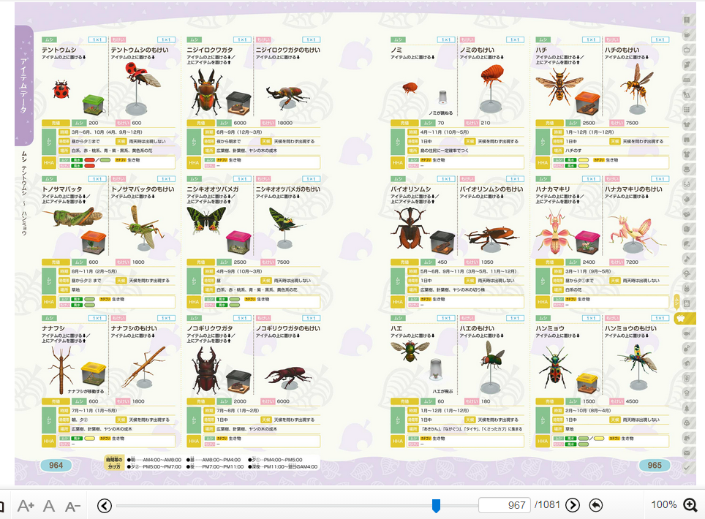The image size is (705, 519).
Task: Click the 965 page number badge
Action: click(655, 466)
